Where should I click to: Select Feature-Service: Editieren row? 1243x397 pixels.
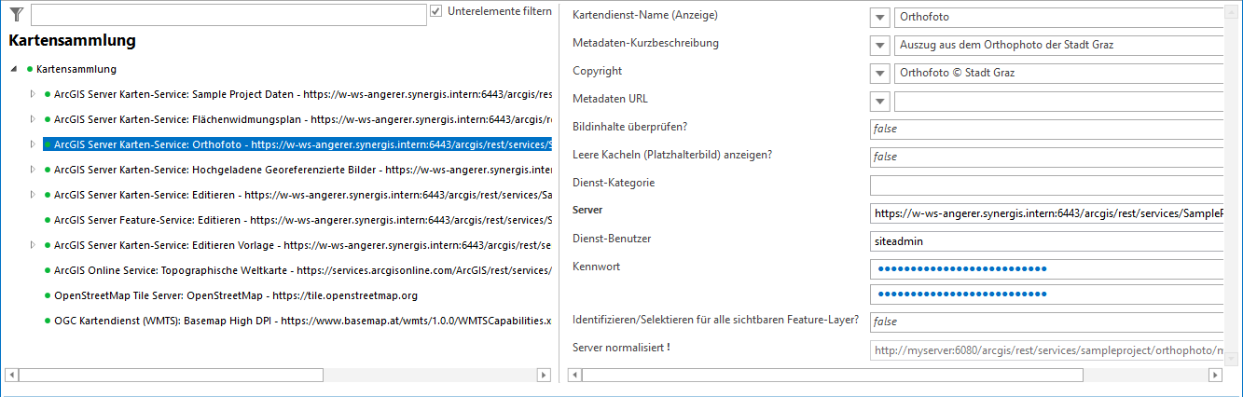(x=303, y=220)
